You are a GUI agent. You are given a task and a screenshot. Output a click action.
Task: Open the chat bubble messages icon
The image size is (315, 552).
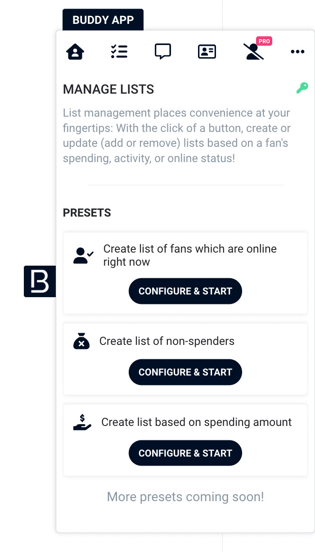pos(162,52)
